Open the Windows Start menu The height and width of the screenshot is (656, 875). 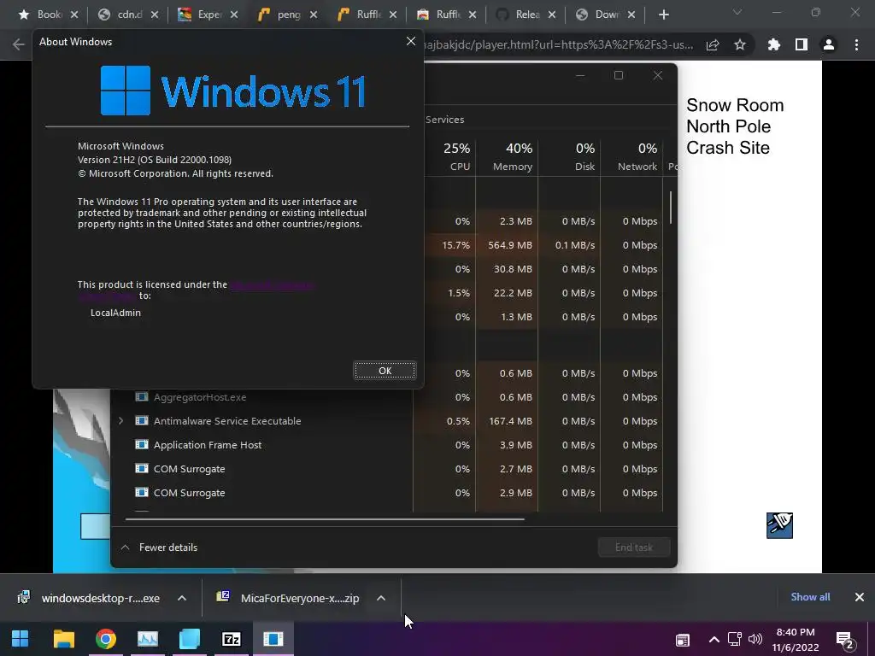click(21, 639)
